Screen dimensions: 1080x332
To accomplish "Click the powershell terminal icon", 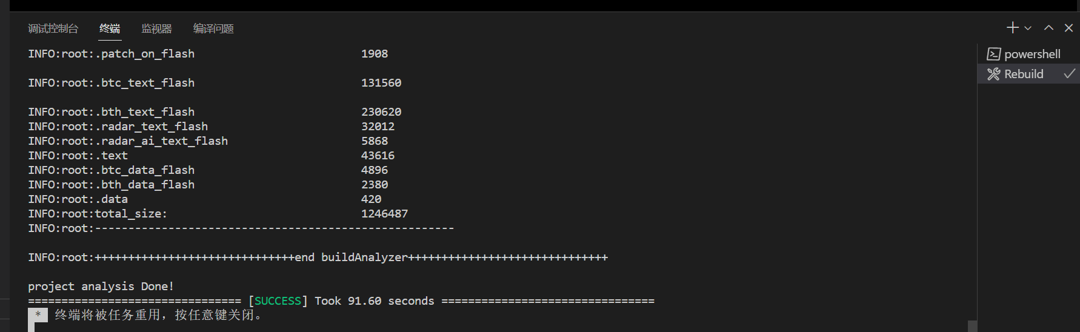I will point(993,55).
